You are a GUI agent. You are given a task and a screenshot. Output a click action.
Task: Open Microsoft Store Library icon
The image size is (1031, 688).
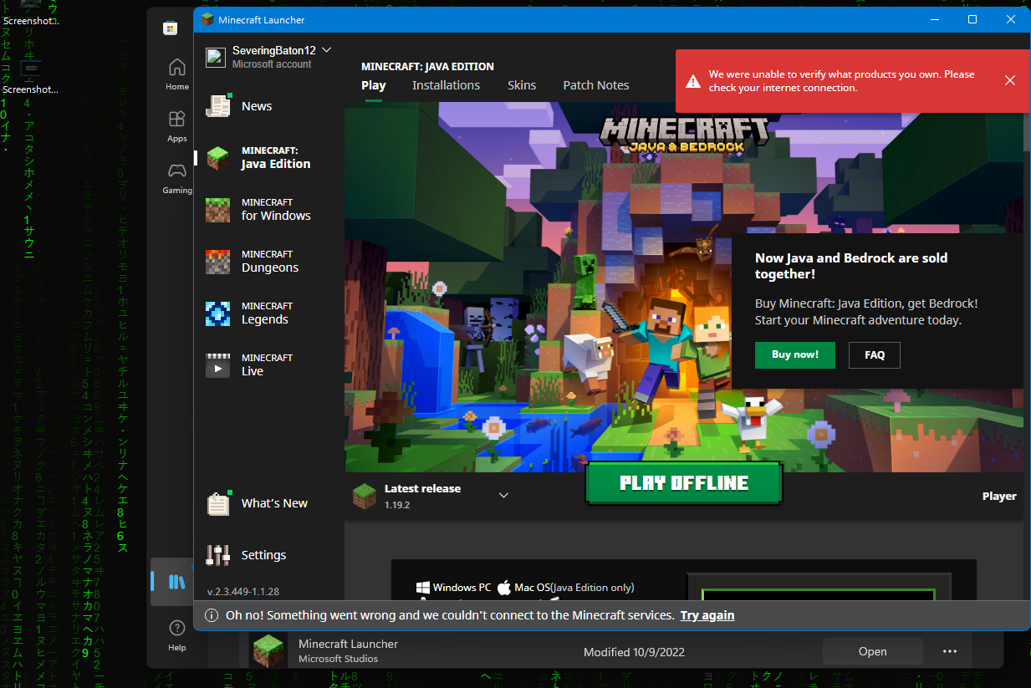click(176, 582)
